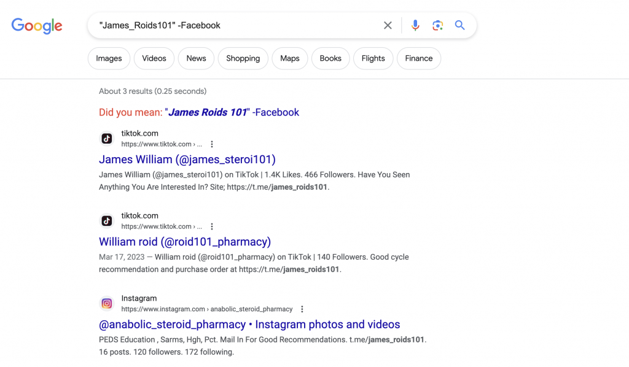Open the @anabolic_steroid_pharmacy Instagram result
The height and width of the screenshot is (367, 629).
pyautogui.click(x=249, y=324)
